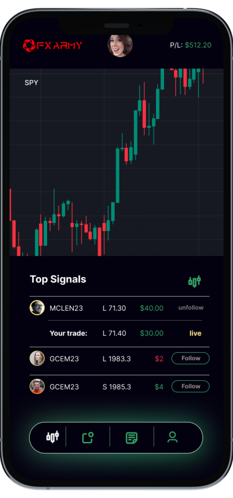Open the candlestick chart tab in bottom navigation
The image size is (233, 498).
52,436
